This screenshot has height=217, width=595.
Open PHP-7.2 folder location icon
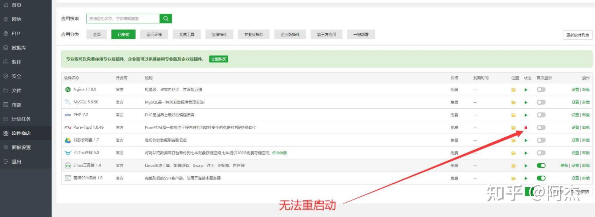pos(513,115)
